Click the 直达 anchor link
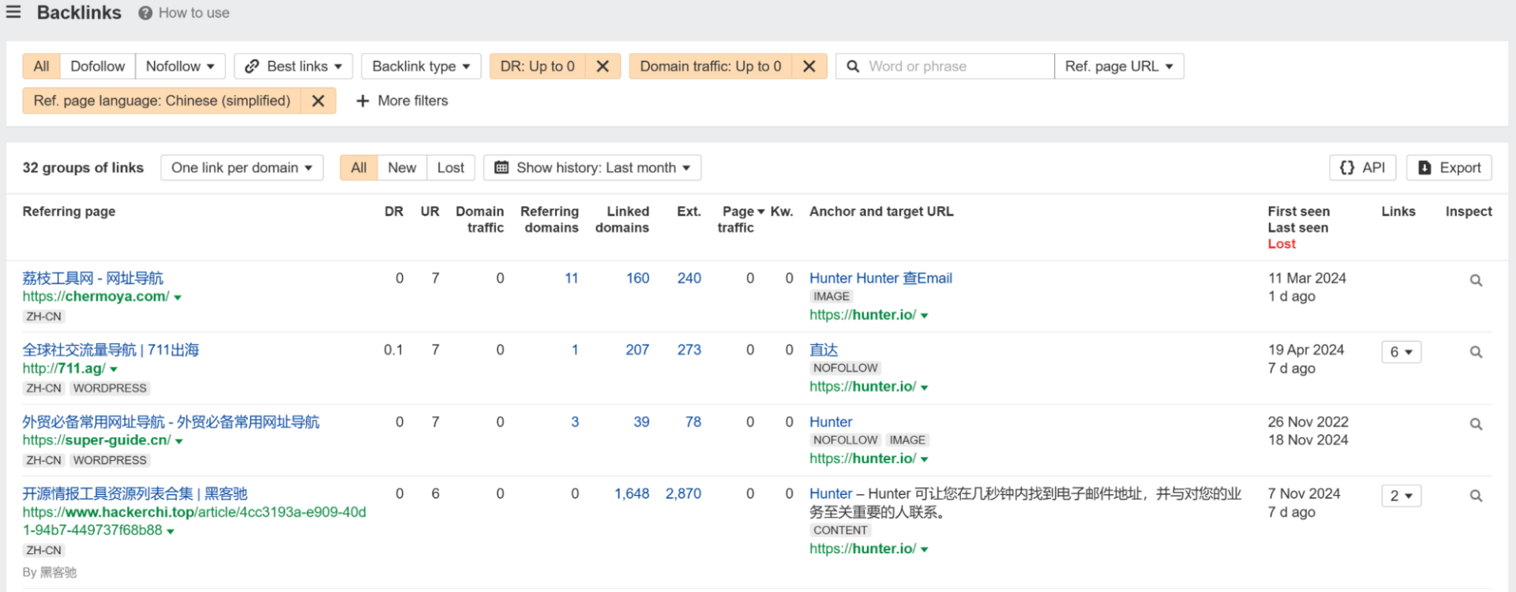1516x592 pixels. click(824, 350)
